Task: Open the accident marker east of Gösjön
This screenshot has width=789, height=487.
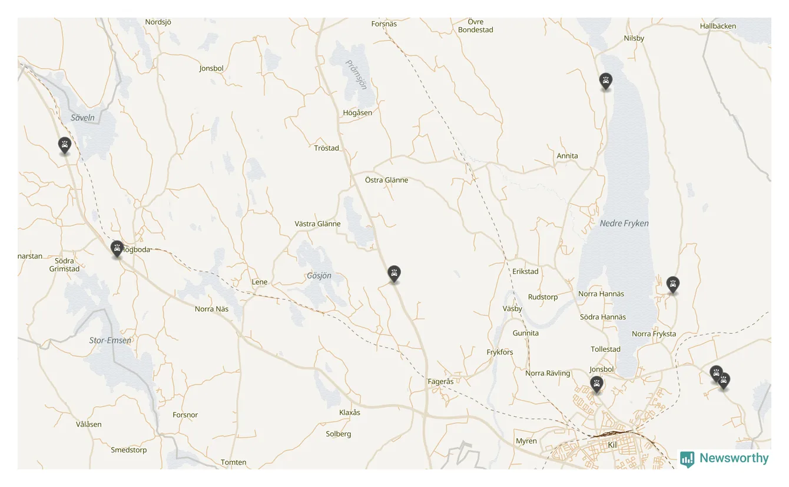Action: [x=394, y=273]
